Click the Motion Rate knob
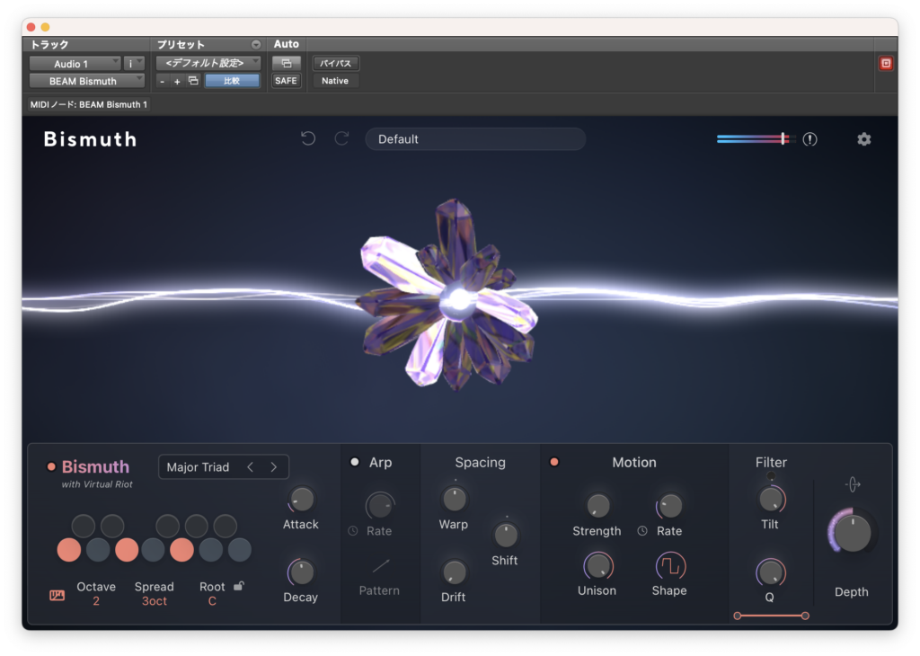This screenshot has width=920, height=656. (x=670, y=505)
